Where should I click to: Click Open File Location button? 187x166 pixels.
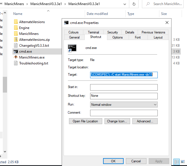[86, 121]
